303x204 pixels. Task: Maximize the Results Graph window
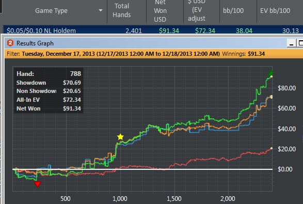click(300, 43)
